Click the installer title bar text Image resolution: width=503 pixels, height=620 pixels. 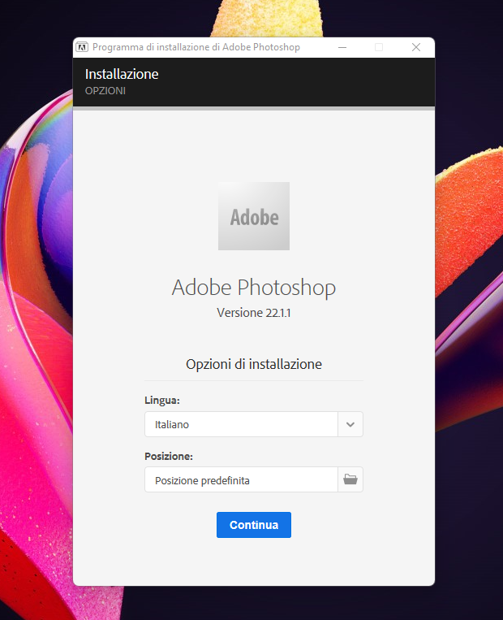196,47
